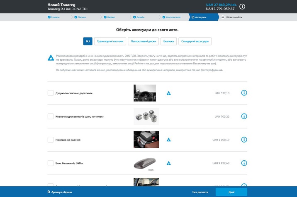Viewport: 297px width, 197px height.
Task: Click the notice warning triangle icon
Action: [51, 58]
